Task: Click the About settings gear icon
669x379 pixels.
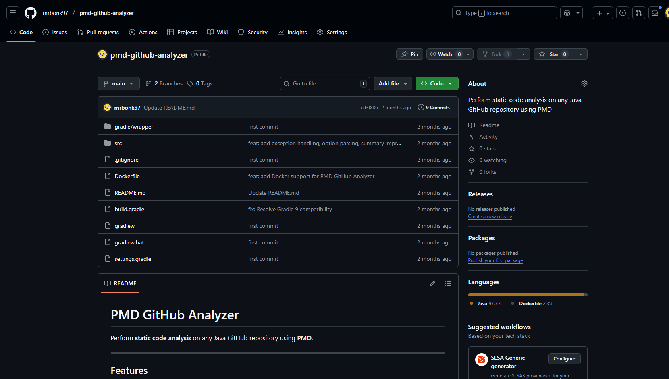Action: point(584,83)
